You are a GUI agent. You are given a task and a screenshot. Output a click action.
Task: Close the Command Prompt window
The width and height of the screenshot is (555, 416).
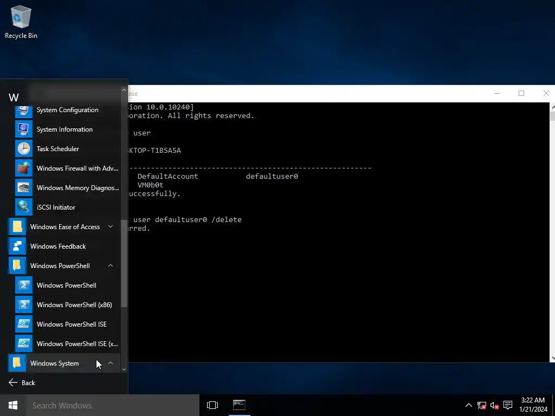point(546,93)
